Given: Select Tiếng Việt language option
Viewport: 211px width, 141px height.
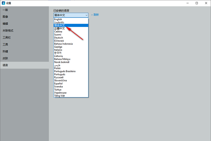Looking at the screenshot, I should click(x=71, y=96).
